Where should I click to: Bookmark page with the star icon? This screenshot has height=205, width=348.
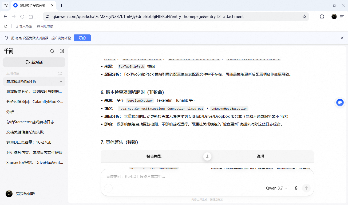(304, 17)
